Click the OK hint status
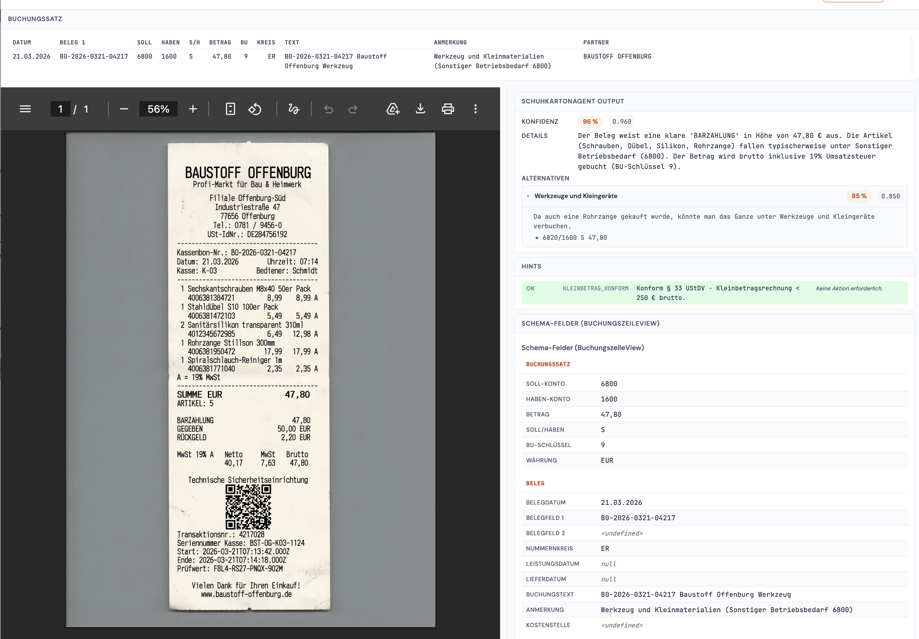Image resolution: width=919 pixels, height=639 pixels. (x=530, y=288)
